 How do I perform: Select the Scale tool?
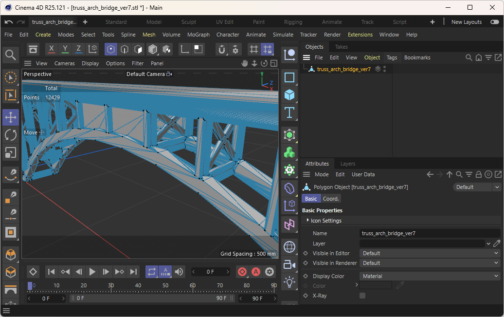pos(11,152)
